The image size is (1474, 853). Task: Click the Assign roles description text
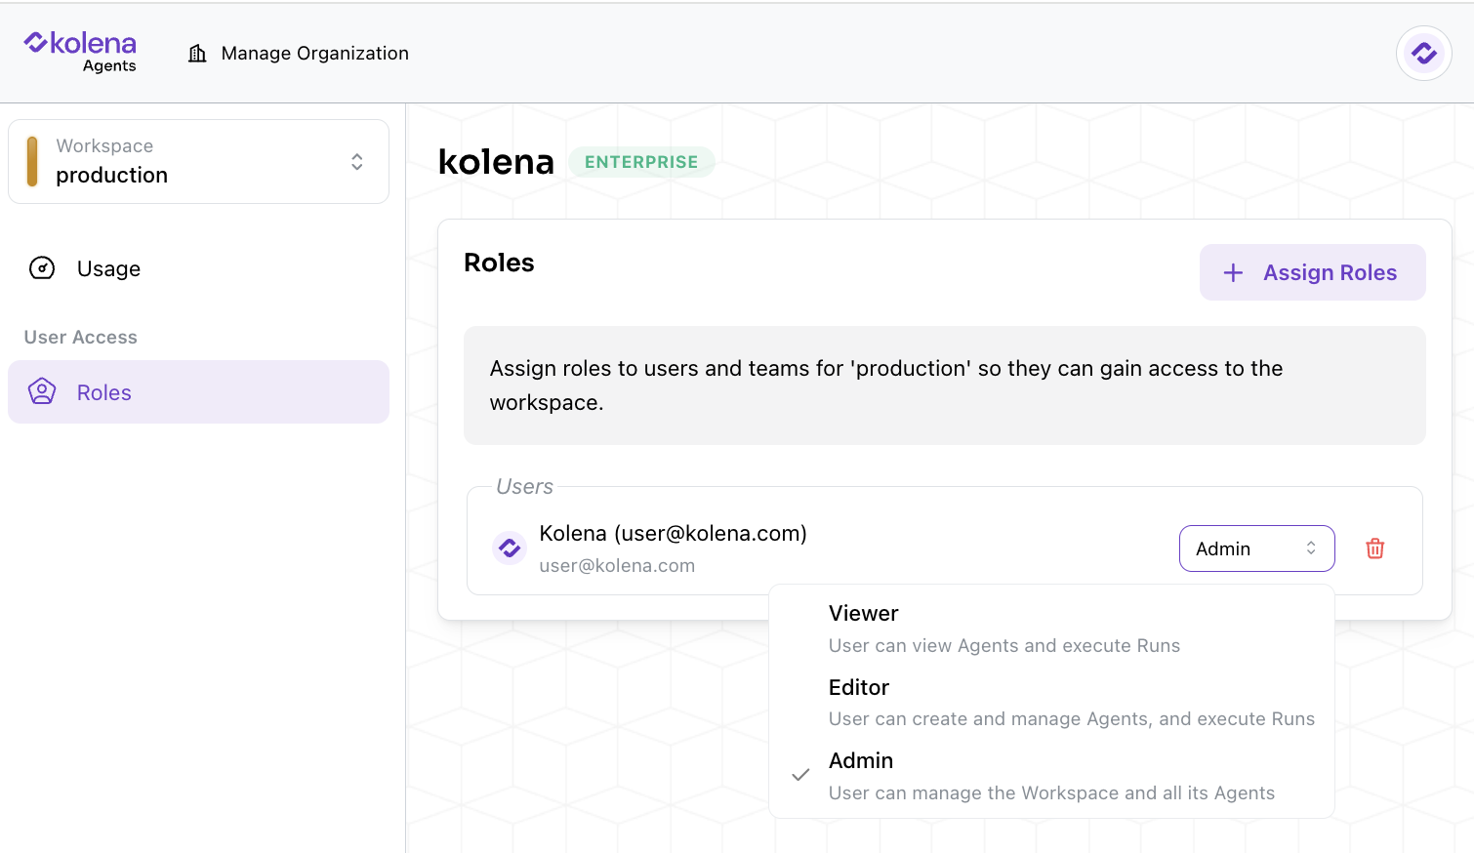(885, 386)
